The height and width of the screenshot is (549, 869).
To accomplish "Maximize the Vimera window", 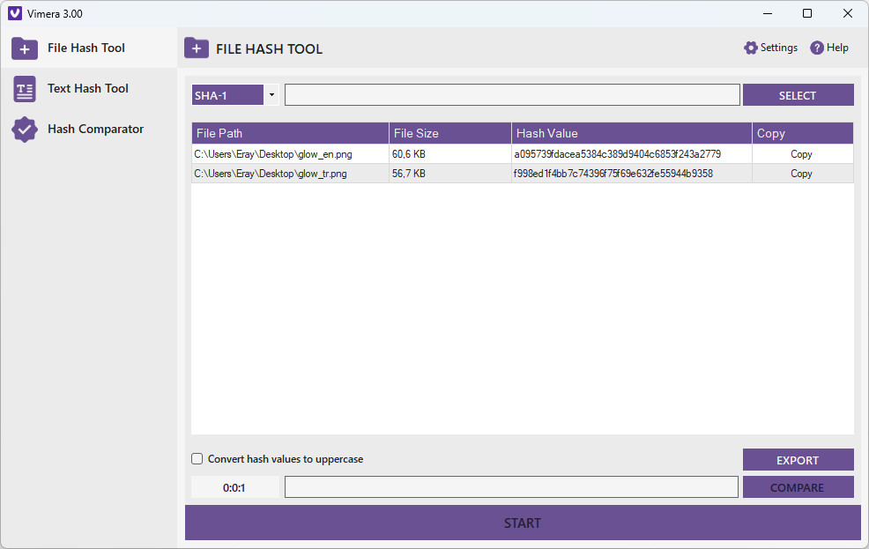I will pyautogui.click(x=807, y=13).
